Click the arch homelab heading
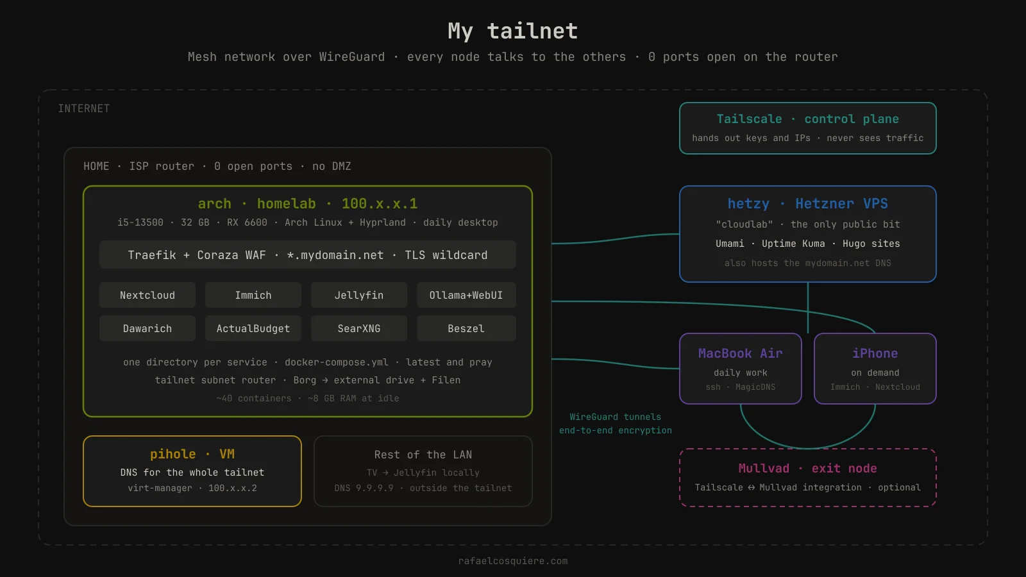Screen dimensions: 1026x577 pyautogui.click(x=308, y=204)
